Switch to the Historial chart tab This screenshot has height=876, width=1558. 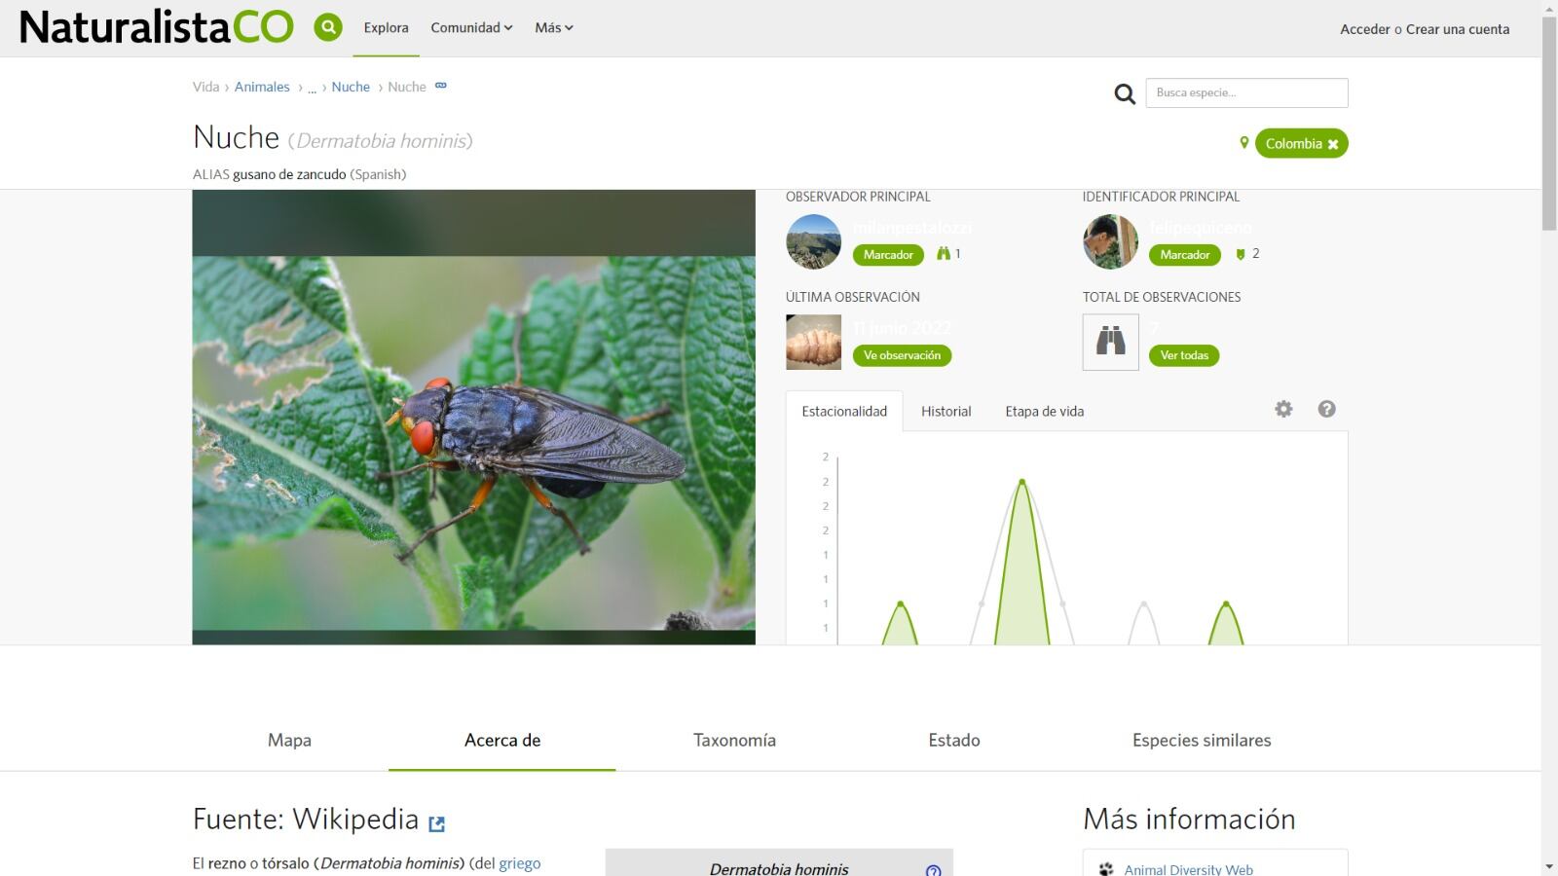946,412
